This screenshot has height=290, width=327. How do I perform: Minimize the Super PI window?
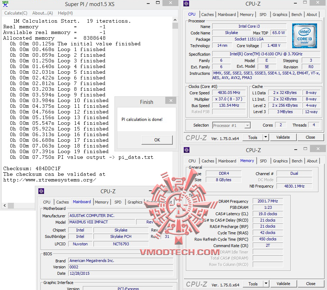(x=148, y=4)
